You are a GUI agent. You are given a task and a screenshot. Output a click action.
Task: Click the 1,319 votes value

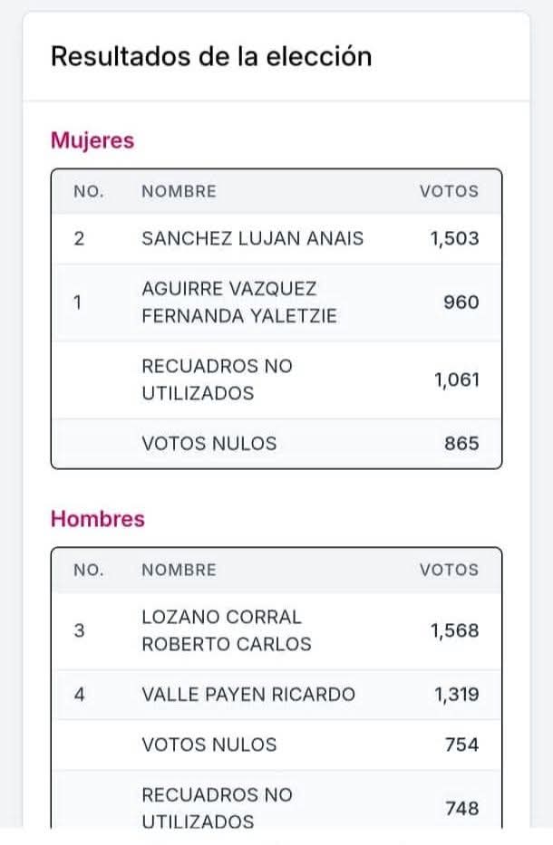pos(454,695)
